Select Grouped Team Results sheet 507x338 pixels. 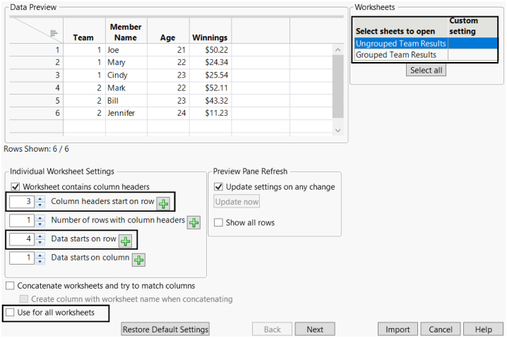[400, 55]
